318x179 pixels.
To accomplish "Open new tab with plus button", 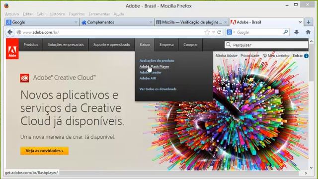I will [x=308, y=22].
